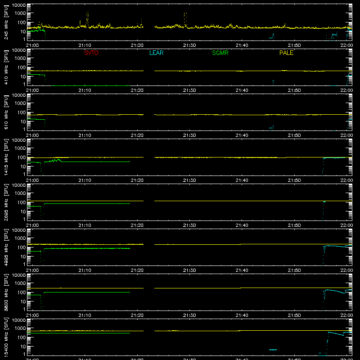Select the '4995 MHz [SFU]' axis title

coord(6,247)
